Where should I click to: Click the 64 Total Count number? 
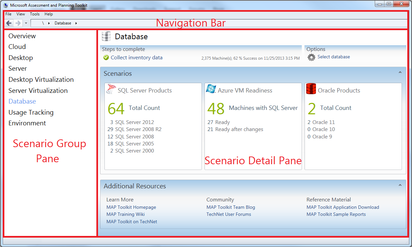(116, 109)
